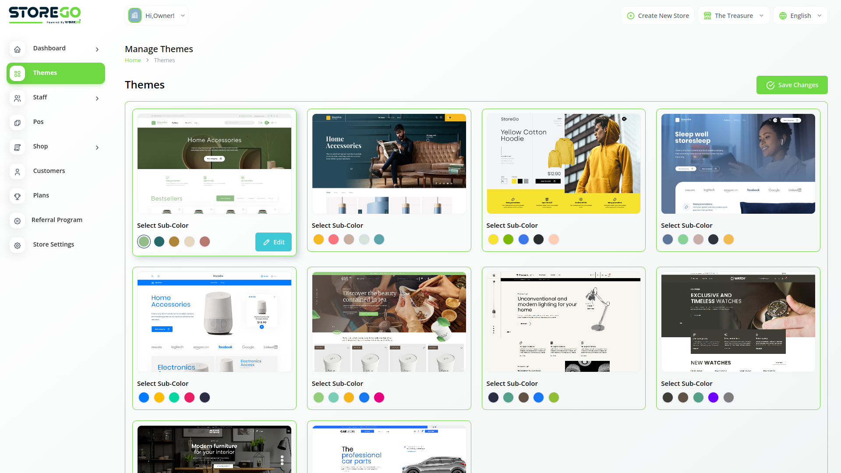Click the Plans trophy icon
Screen dimensions: 841x473
tap(18, 196)
